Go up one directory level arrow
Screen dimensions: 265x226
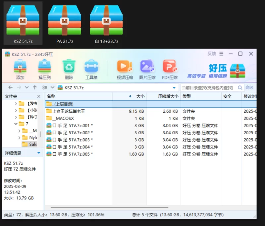tap(35, 87)
